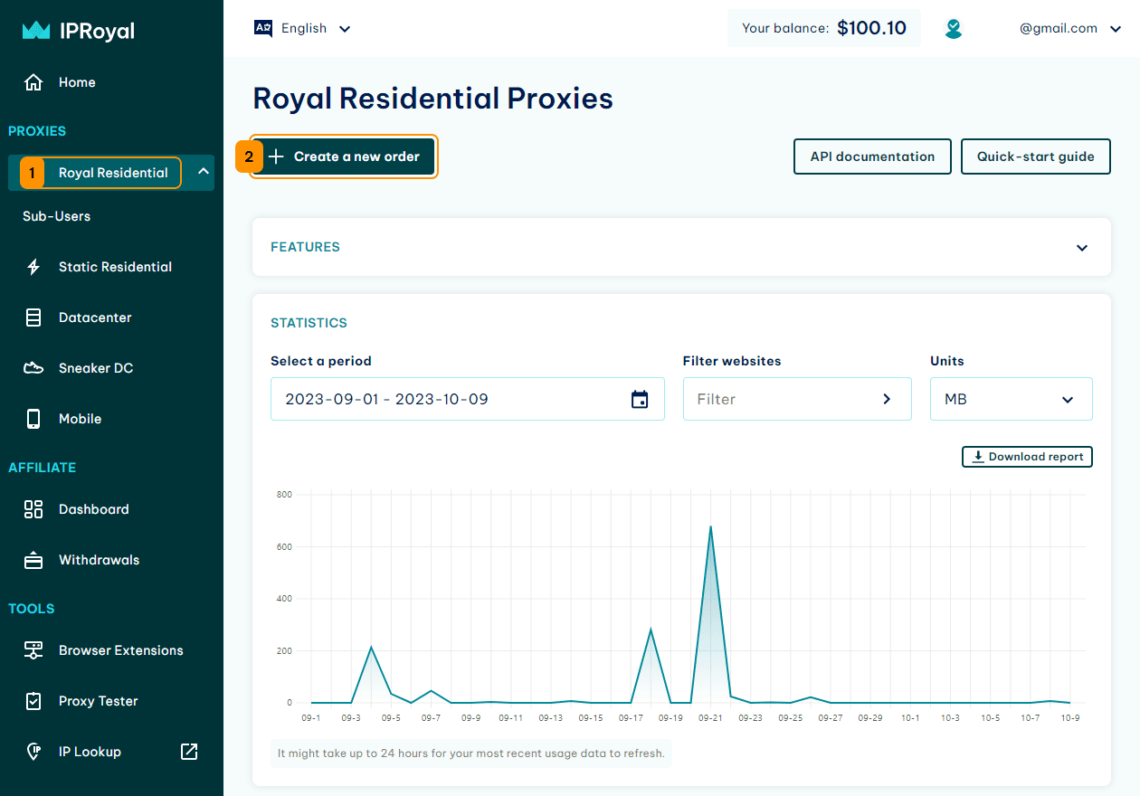The height and width of the screenshot is (796, 1140).
Task: Open API documentation button
Action: coord(872,156)
